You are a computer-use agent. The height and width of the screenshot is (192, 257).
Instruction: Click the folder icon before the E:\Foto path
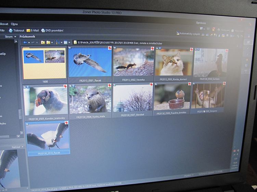[75, 43]
